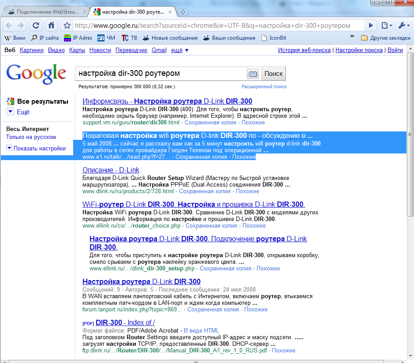Open Похожие for ftp.dlink.ru PDF result
414x363 pixels.
[x=283, y=351]
